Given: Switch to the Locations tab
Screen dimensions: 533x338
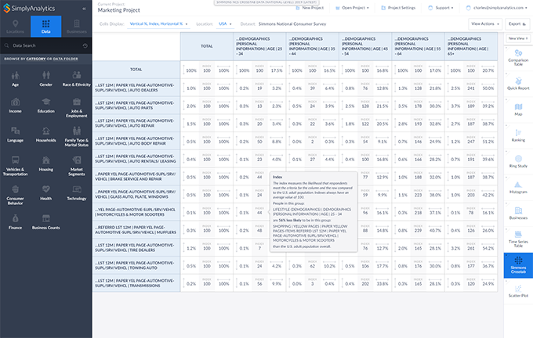Looking at the screenshot, I should click(16, 27).
